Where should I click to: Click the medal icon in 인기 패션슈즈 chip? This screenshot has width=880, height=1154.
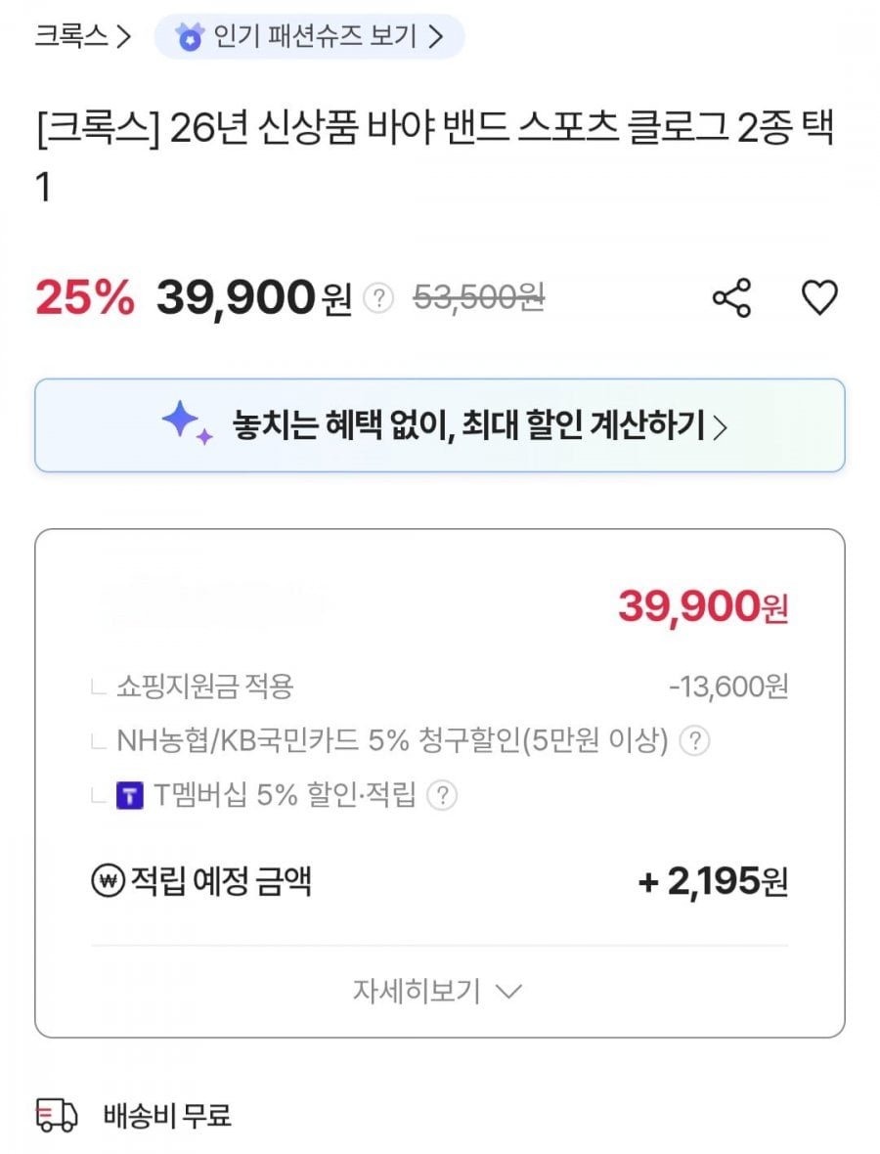[188, 37]
